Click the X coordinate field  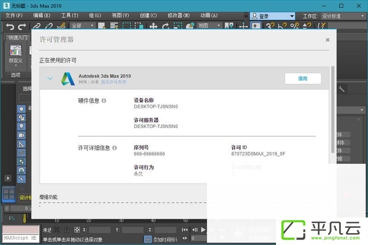(100, 230)
